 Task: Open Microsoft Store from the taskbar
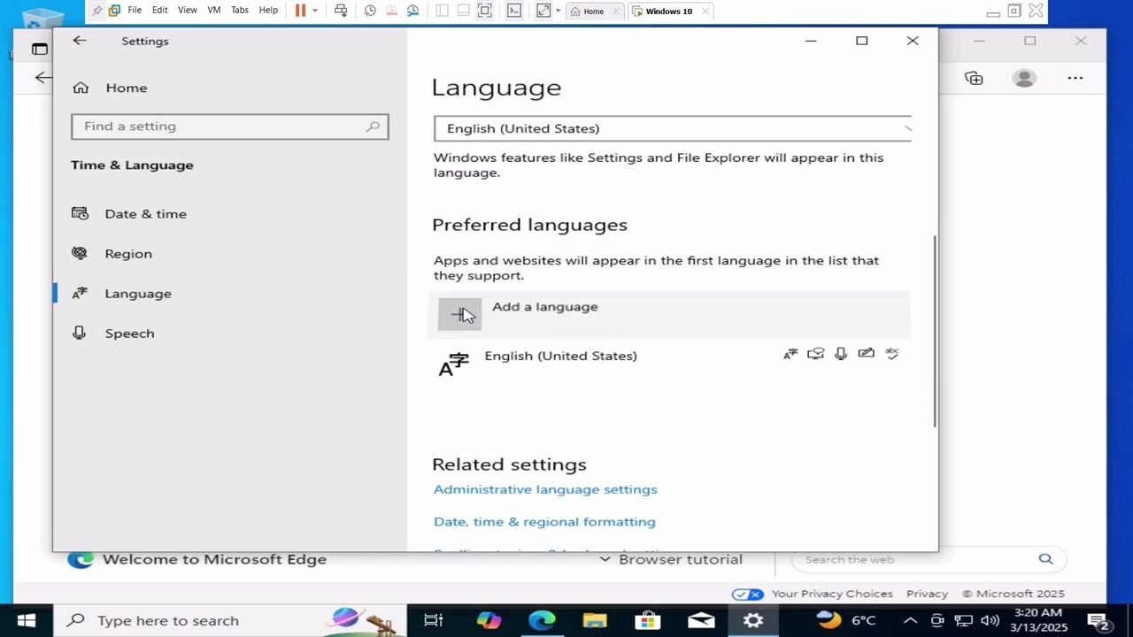pos(648,620)
